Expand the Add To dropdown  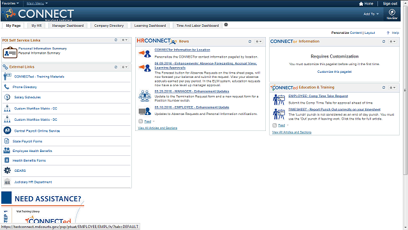coord(371,14)
